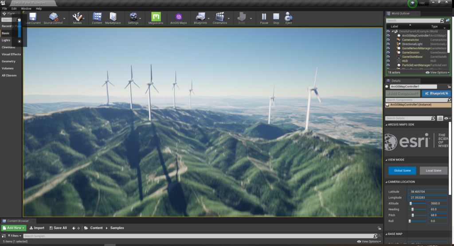Image resolution: width=454 pixels, height=246 pixels.
Task: Go forward in Content Browser history
Action: coord(78,228)
